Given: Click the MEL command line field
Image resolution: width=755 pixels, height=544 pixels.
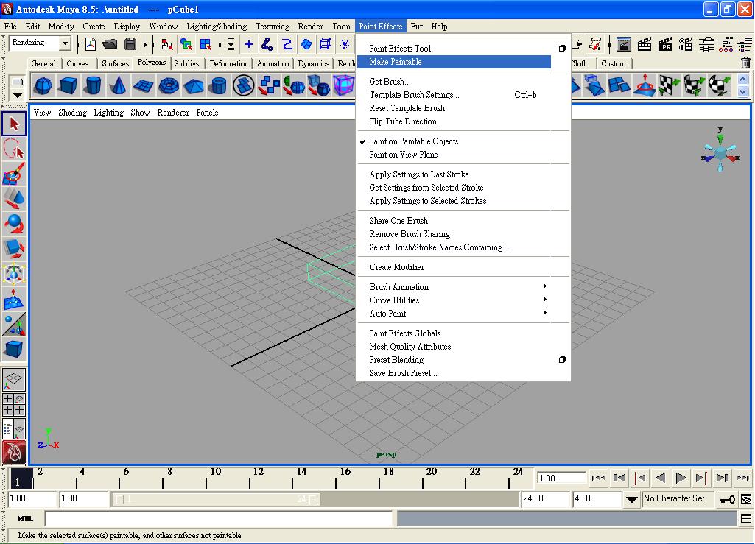Looking at the screenshot, I should coord(219,518).
